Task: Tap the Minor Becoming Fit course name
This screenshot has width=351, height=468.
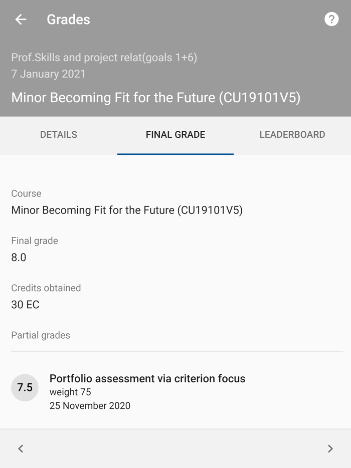Action: tap(126, 210)
